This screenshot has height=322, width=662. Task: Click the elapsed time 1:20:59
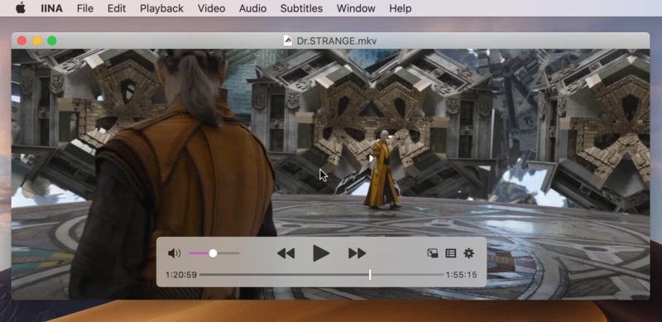181,275
